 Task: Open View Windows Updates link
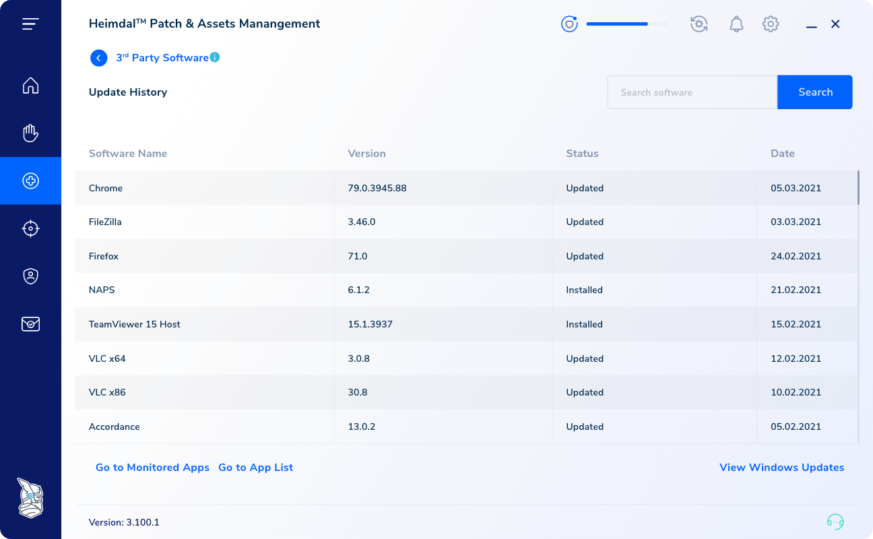click(781, 468)
